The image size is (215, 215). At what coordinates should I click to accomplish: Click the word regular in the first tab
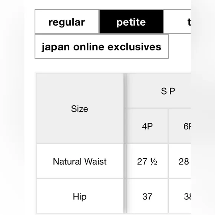click(x=67, y=22)
